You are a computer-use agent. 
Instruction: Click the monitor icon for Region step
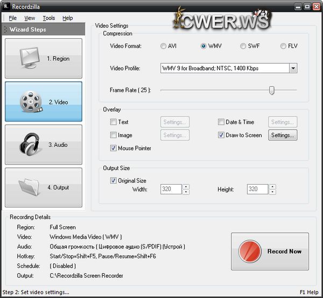[x=25, y=58]
